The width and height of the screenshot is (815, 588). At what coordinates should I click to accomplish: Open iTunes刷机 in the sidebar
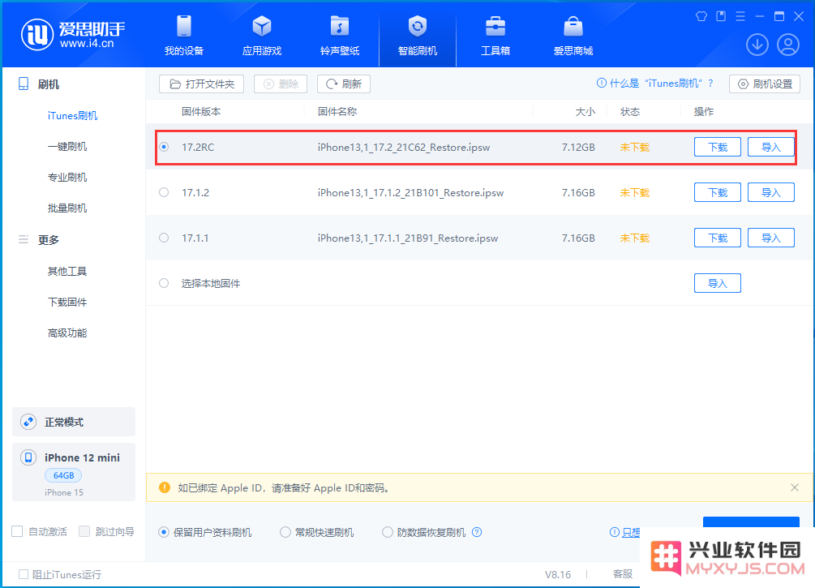(x=72, y=115)
